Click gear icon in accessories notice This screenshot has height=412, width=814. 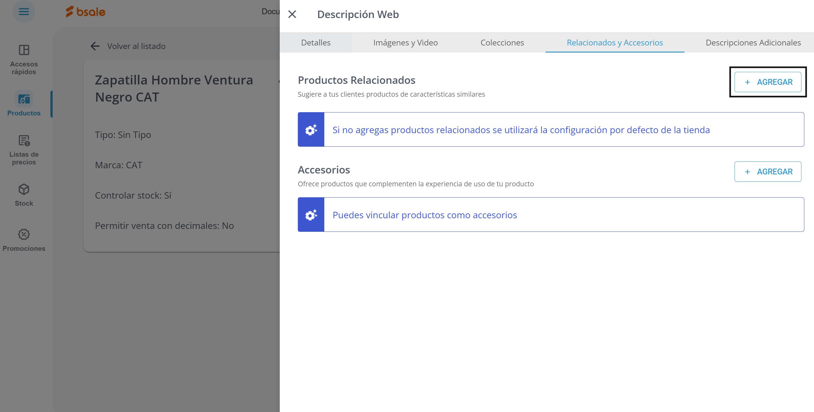pos(311,215)
